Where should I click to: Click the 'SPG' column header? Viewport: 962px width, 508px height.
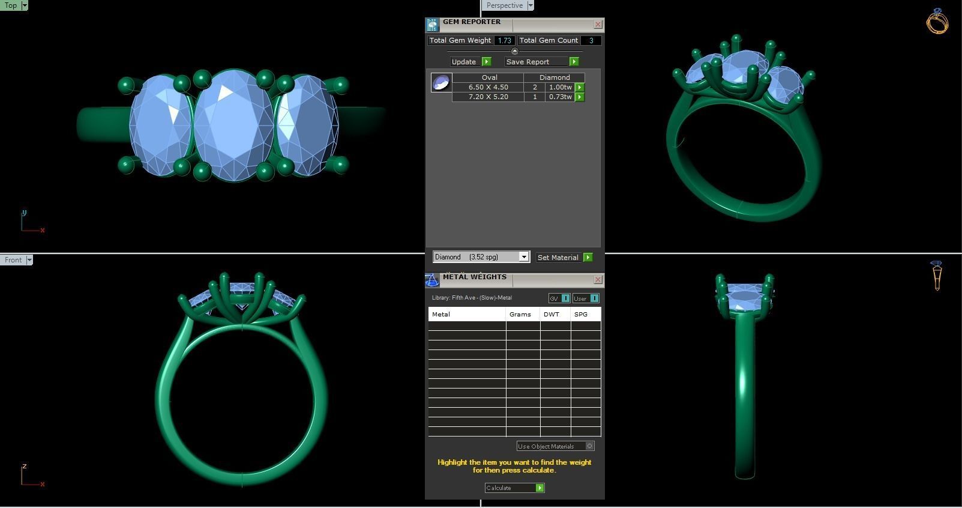pyautogui.click(x=586, y=314)
